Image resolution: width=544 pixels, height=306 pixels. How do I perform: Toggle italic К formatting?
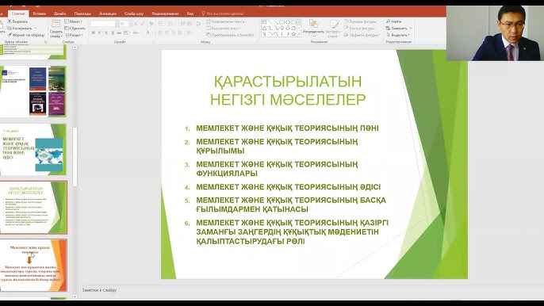(100, 33)
